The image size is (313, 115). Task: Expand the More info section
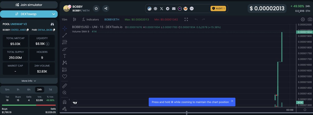point(29,81)
